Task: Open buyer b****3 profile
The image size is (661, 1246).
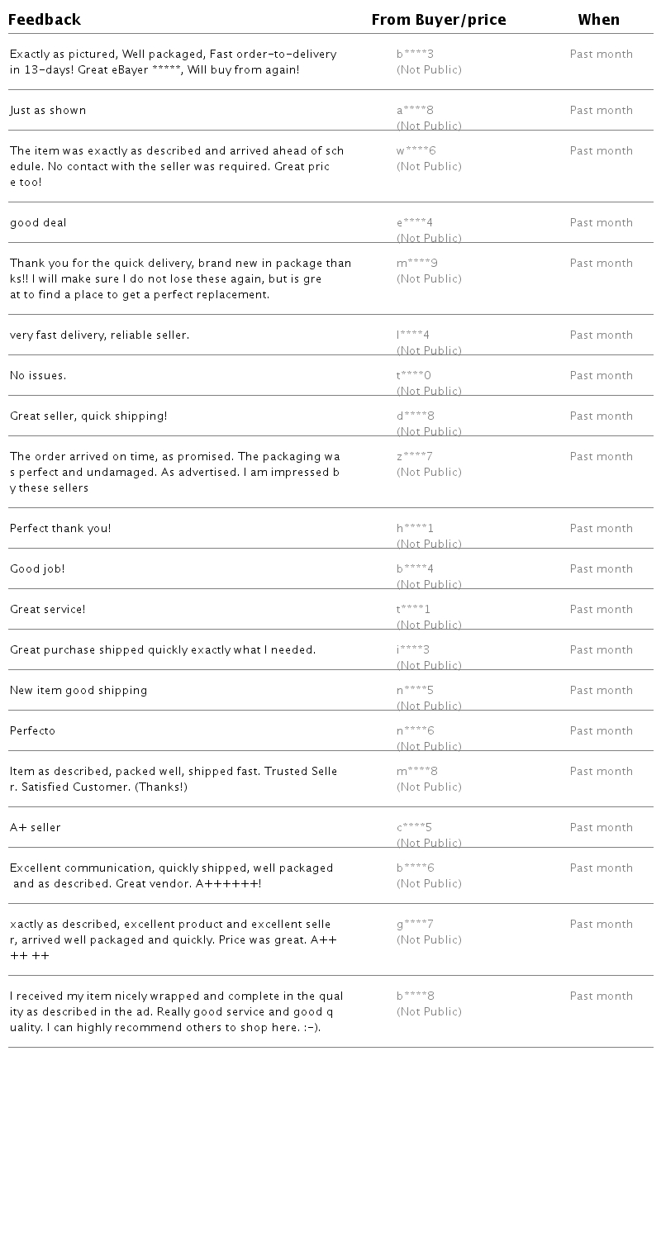Action: pyautogui.click(x=415, y=55)
